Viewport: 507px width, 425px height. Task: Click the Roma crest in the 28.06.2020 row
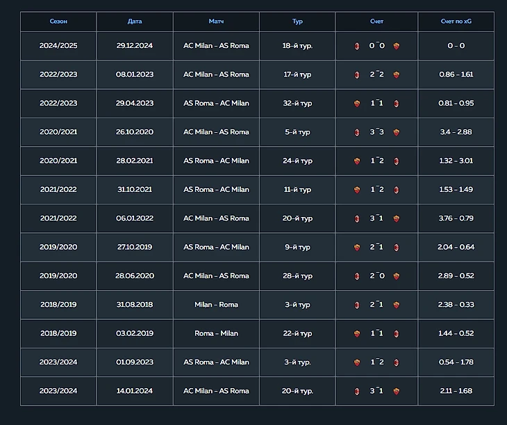tap(396, 276)
